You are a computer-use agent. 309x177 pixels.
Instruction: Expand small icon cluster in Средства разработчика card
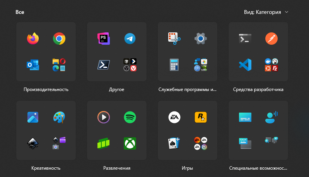pos(271,65)
